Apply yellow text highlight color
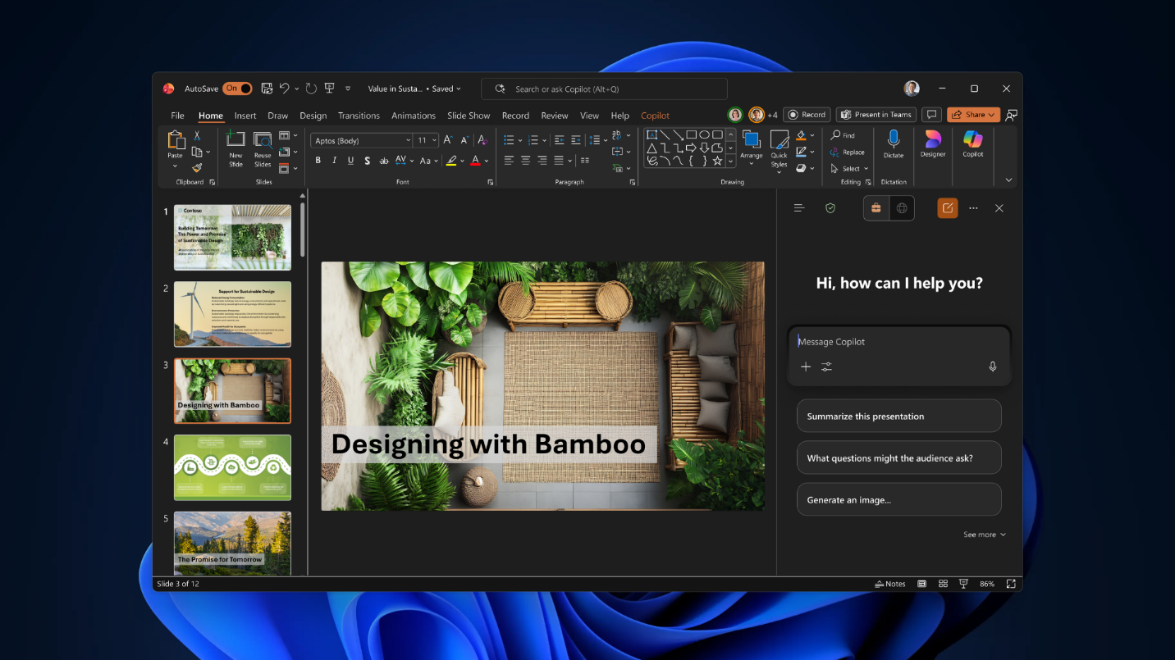 coord(451,161)
